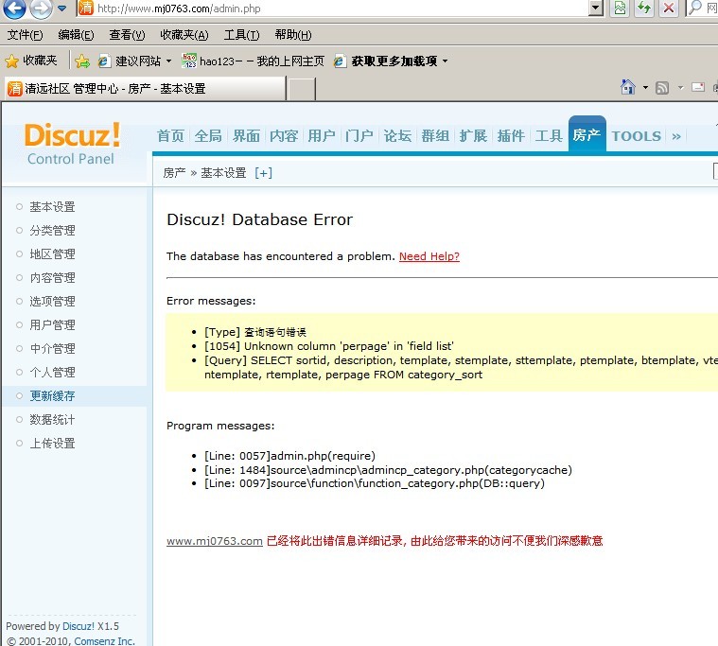Open the 用户 admin nav tab
The height and width of the screenshot is (646, 718).
[x=322, y=135]
